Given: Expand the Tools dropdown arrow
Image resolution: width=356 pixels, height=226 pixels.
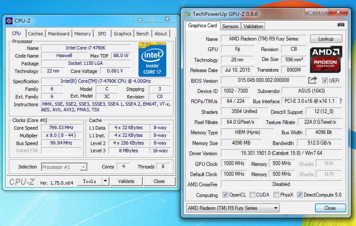Looking at the screenshot, I should pyautogui.click(x=105, y=181).
